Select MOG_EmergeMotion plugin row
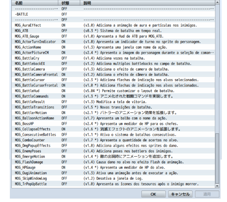Screen dimensions: 227x202 click(x=113, y=157)
